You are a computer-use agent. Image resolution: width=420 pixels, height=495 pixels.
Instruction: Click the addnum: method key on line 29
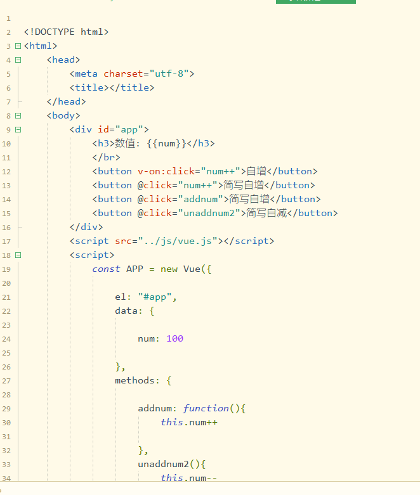click(157, 409)
